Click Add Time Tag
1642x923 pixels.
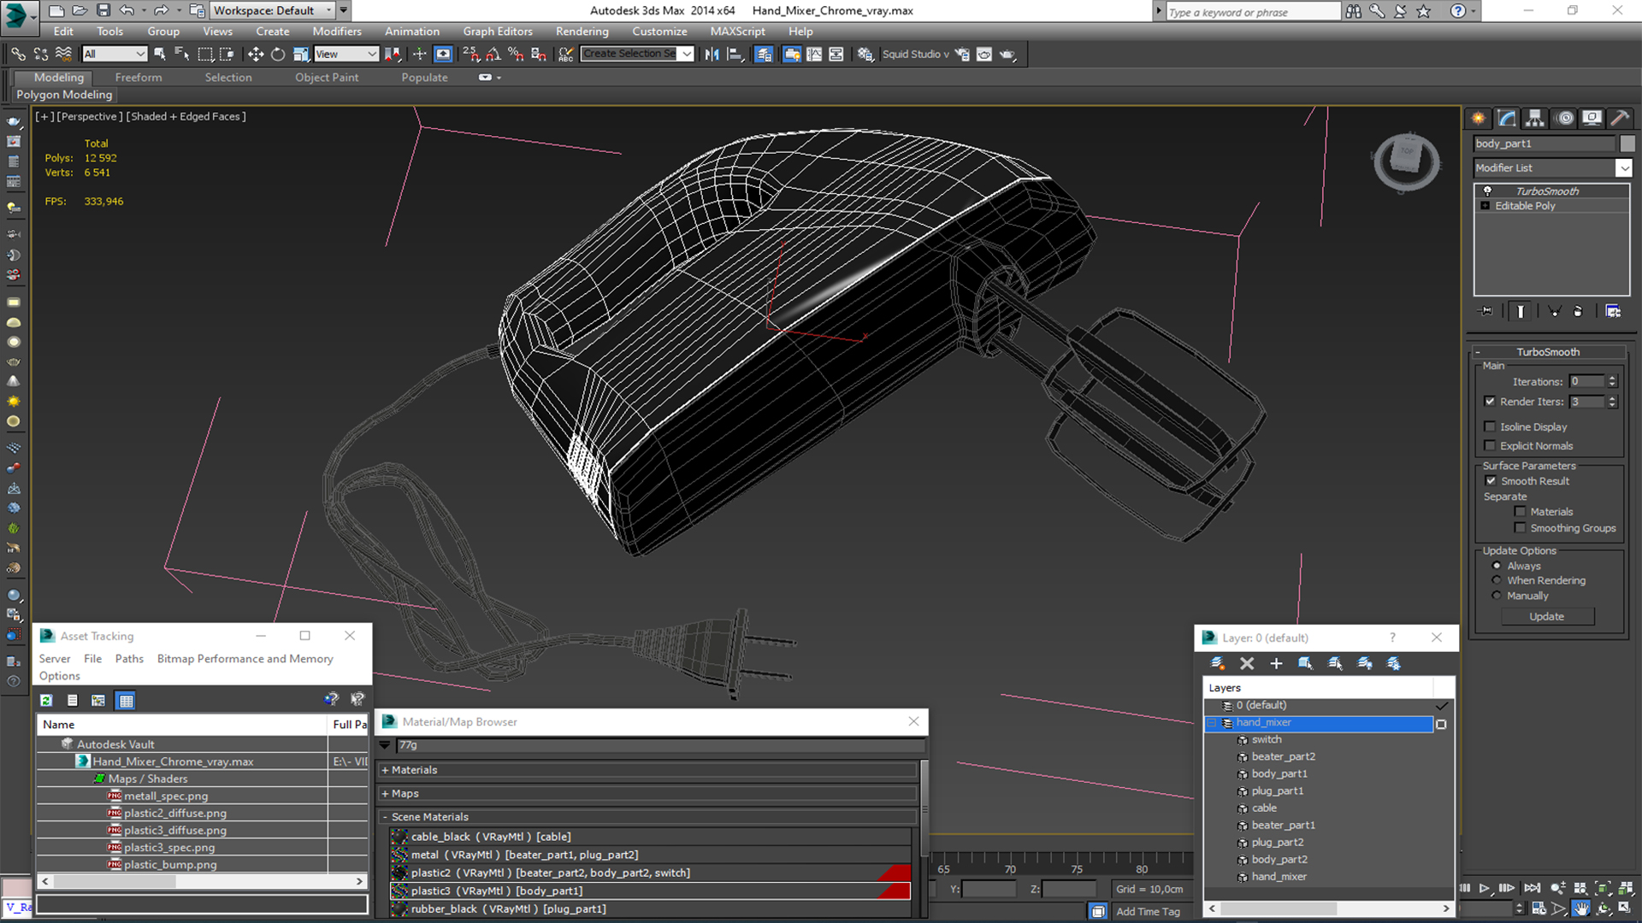[1148, 912]
